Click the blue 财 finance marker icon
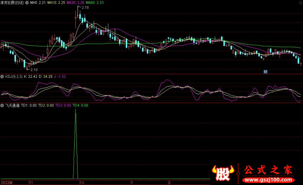 tap(266, 72)
